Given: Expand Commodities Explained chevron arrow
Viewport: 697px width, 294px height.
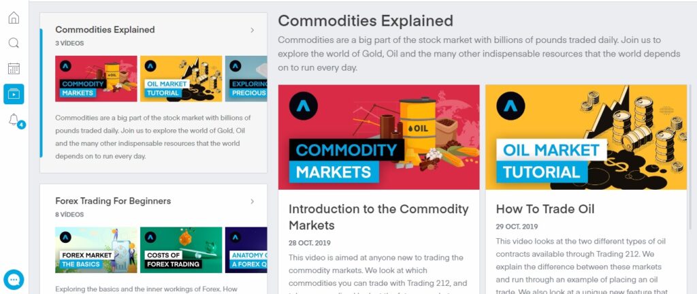Looking at the screenshot, I should tap(252, 30).
